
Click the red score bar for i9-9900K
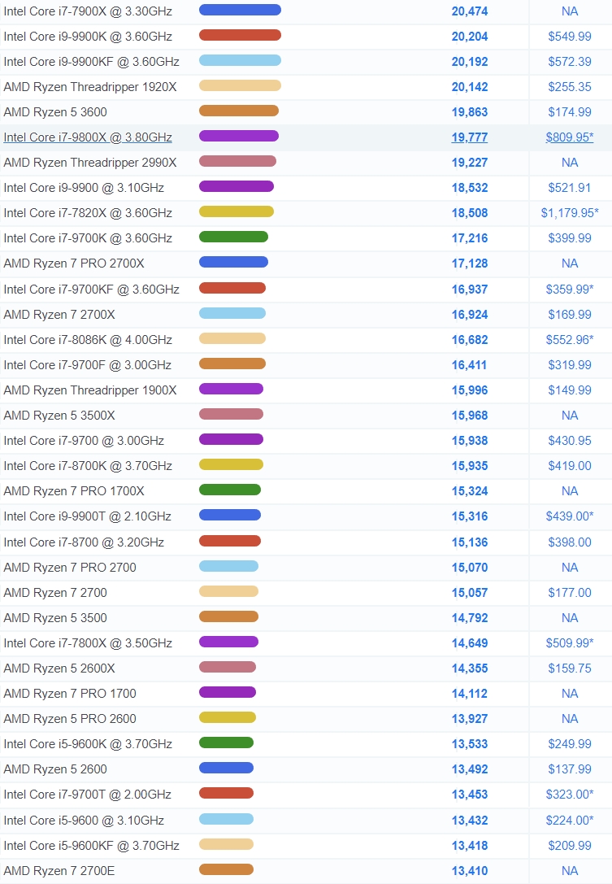pyautogui.click(x=240, y=35)
